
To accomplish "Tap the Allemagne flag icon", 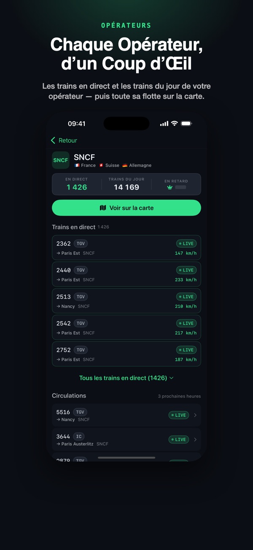I will [125, 165].
